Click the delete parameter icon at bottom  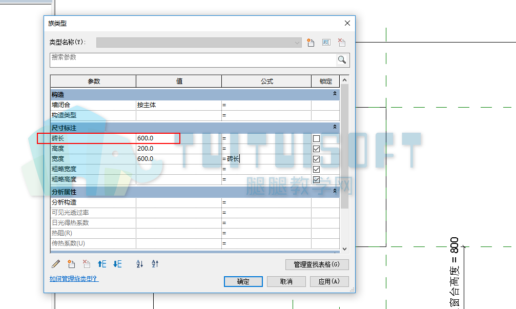[87, 264]
